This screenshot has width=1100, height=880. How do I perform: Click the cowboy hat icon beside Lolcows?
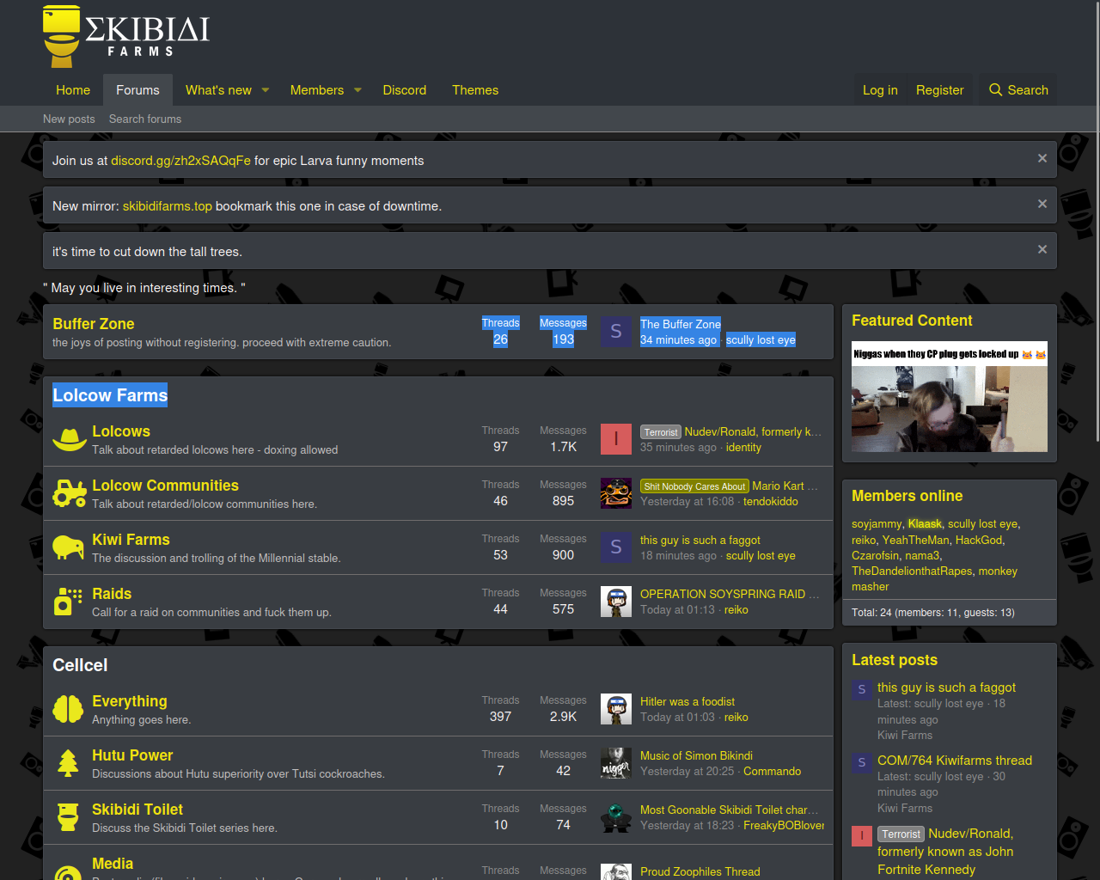click(x=69, y=439)
